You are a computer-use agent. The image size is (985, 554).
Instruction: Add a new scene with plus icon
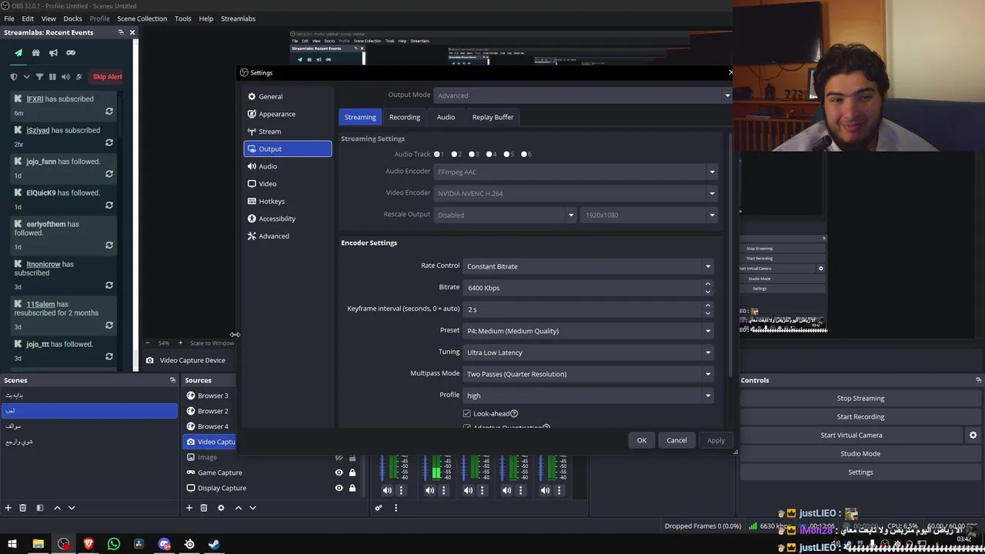[x=8, y=508]
